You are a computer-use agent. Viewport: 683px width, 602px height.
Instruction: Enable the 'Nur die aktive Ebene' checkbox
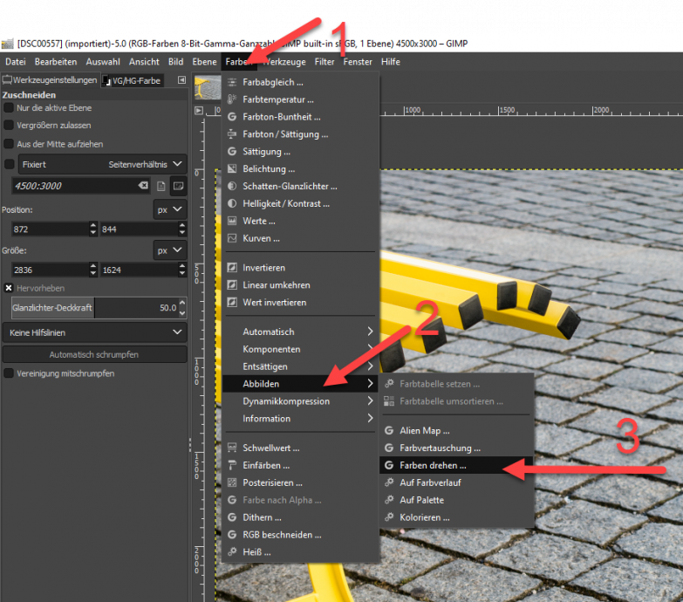pyautogui.click(x=9, y=108)
